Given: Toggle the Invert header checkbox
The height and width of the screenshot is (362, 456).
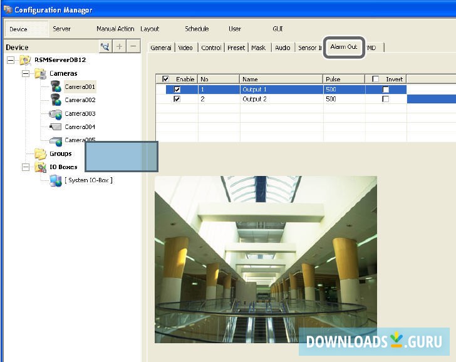Looking at the screenshot, I should pos(375,79).
